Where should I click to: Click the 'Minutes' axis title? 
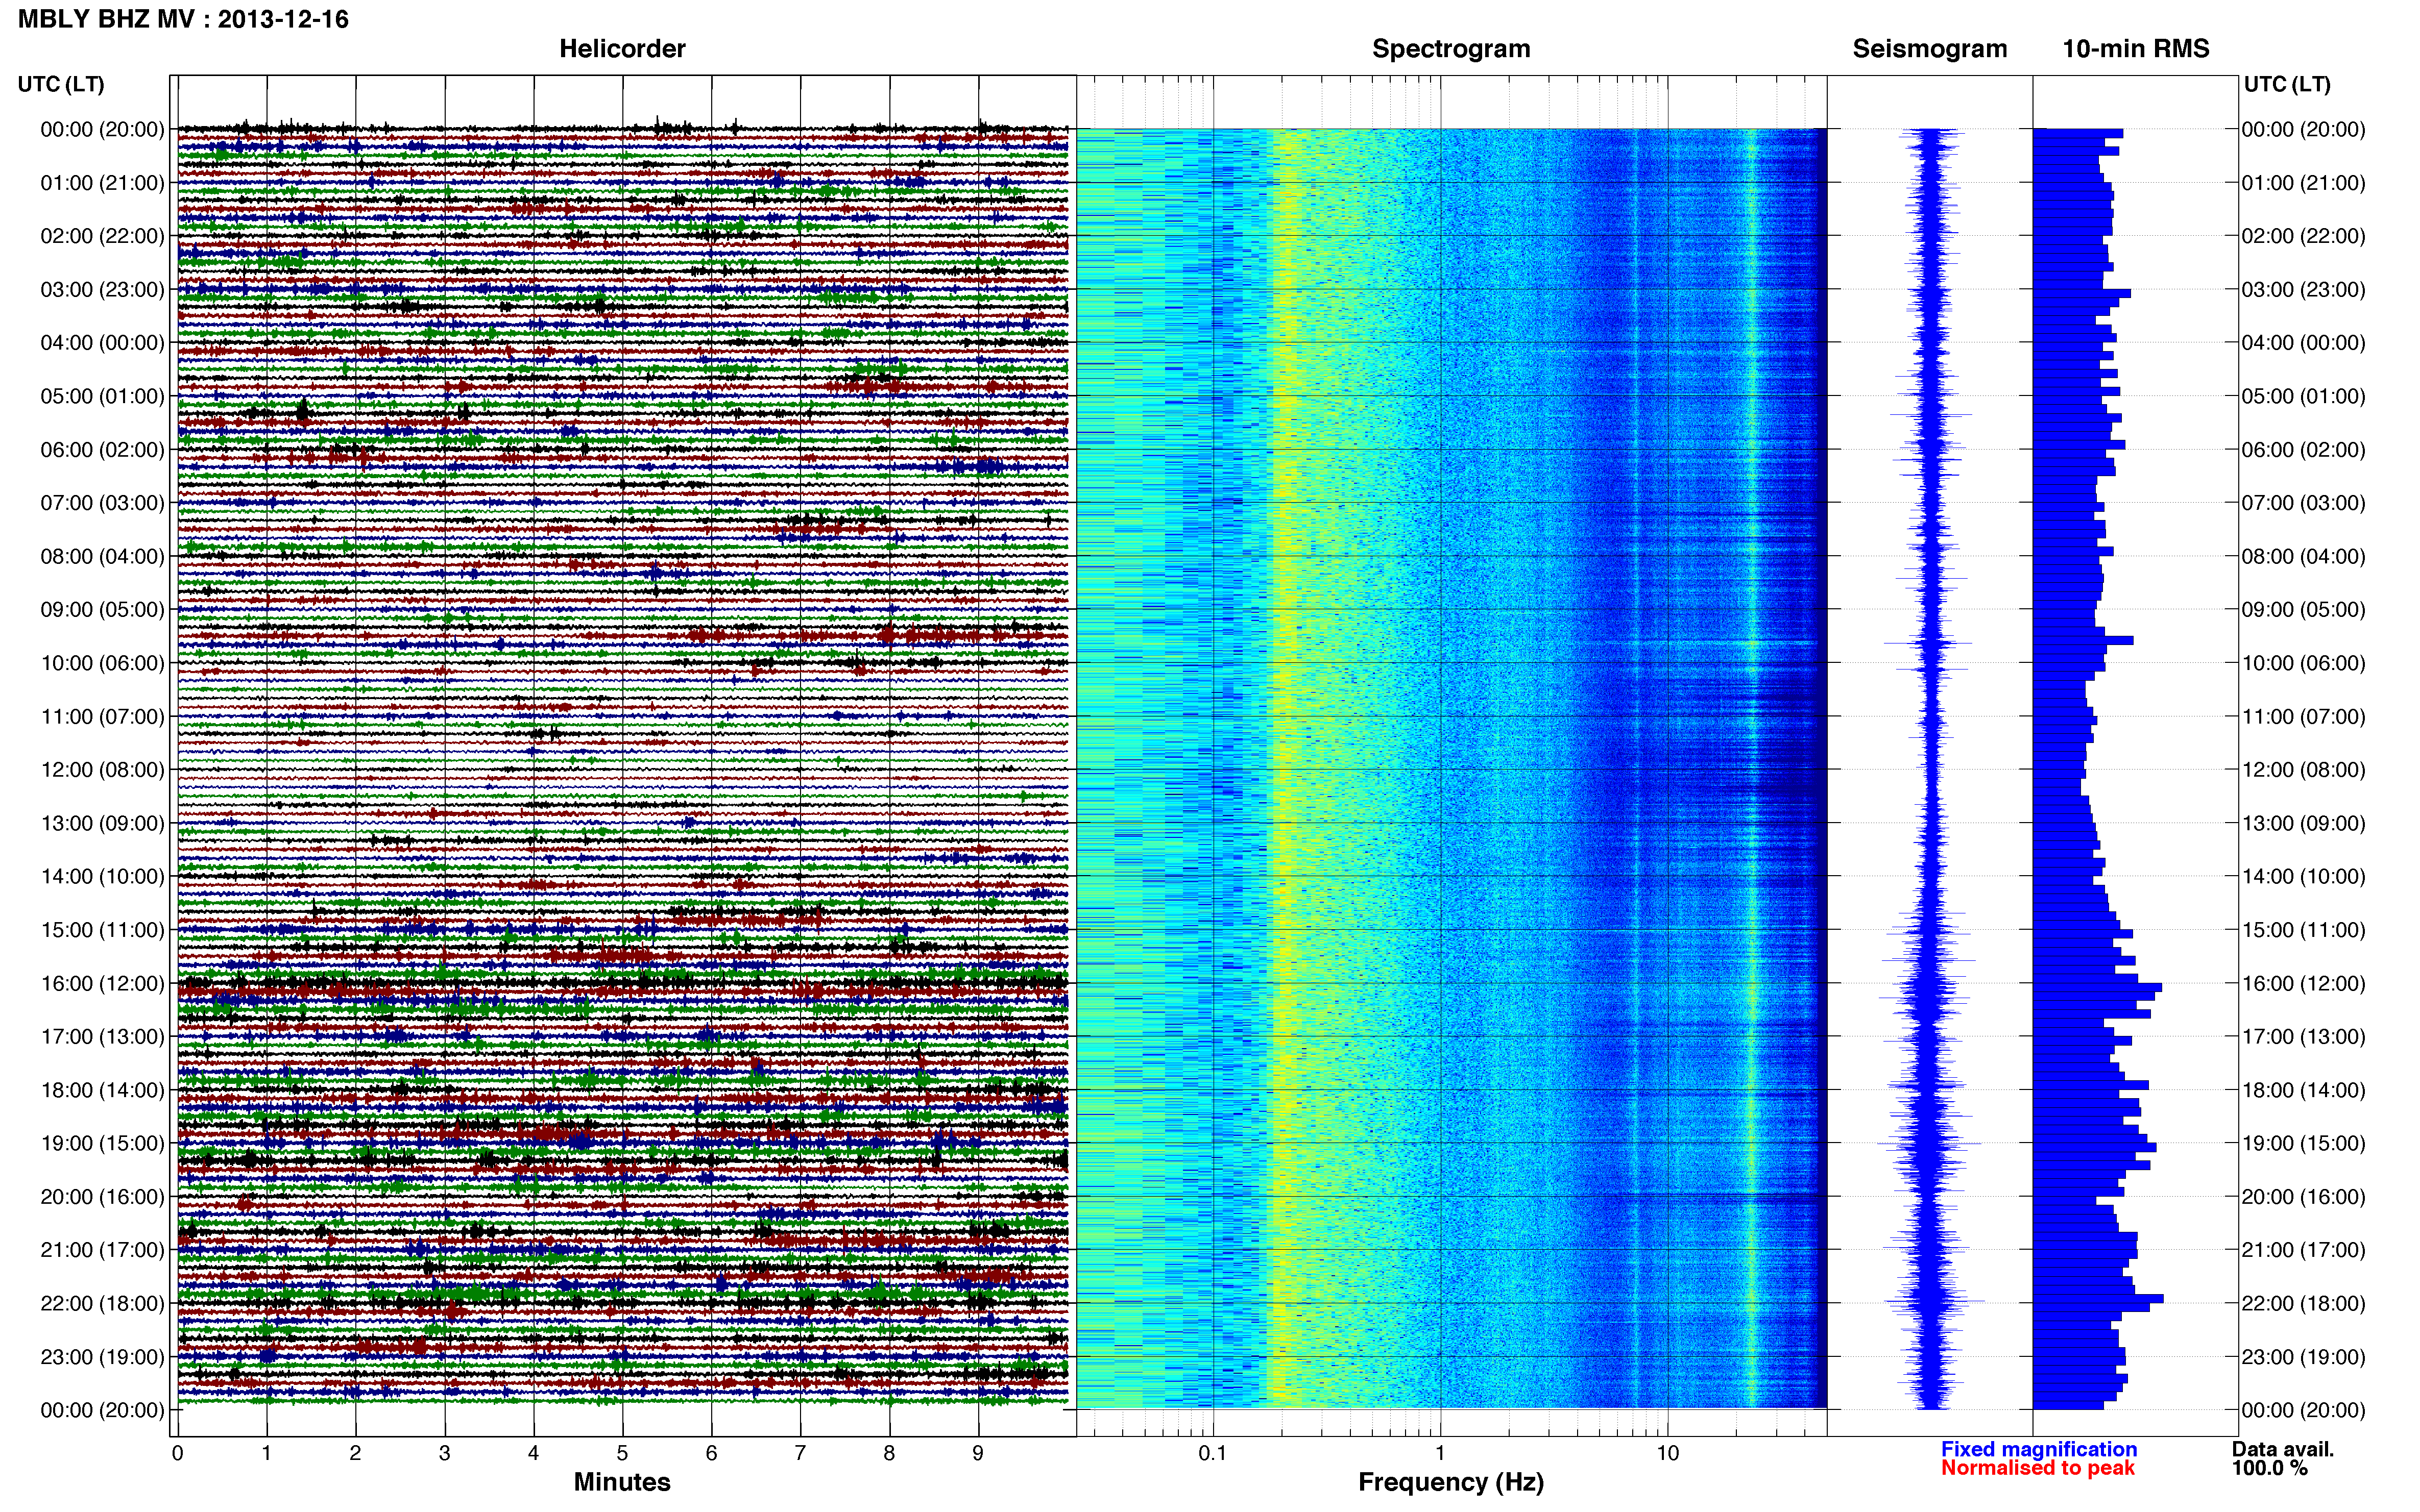coord(622,1483)
